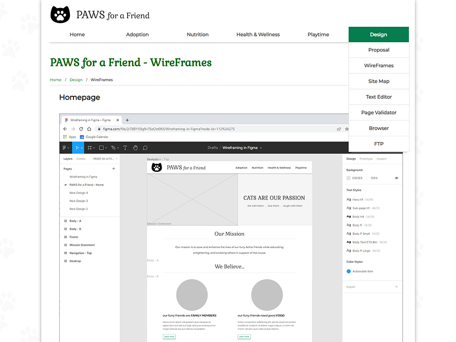Image resolution: width=456 pixels, height=342 pixels.
Task: Add a new page with the plus button
Action: coord(114,168)
